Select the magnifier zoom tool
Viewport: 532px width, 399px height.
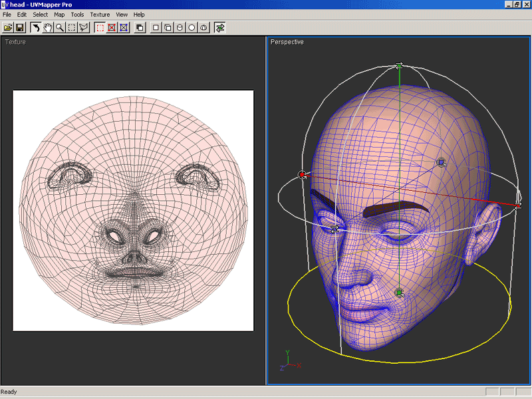60,27
